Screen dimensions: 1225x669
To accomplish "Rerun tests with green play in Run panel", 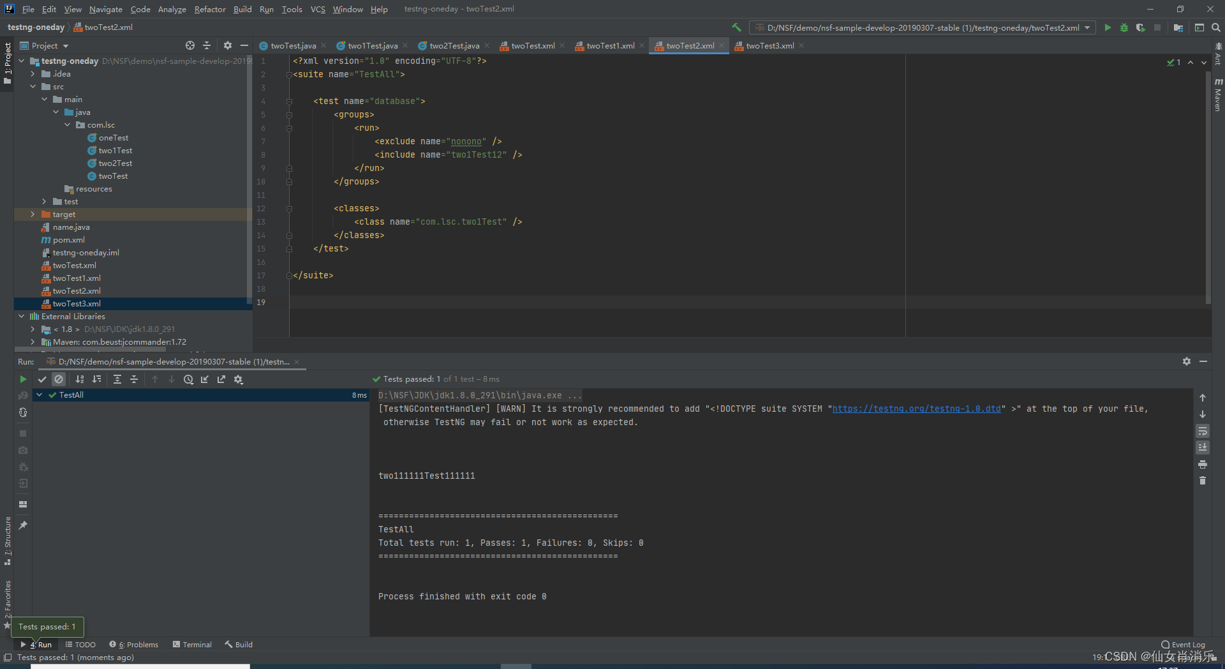I will click(23, 379).
